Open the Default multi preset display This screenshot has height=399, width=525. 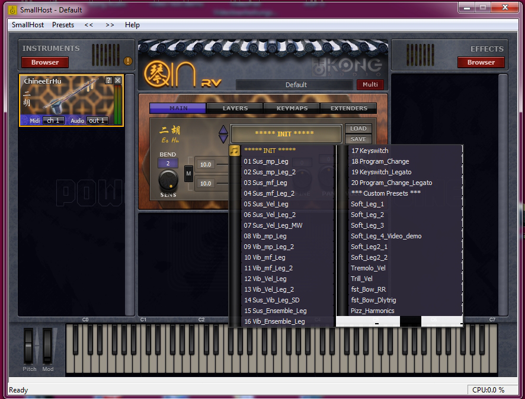coord(294,85)
